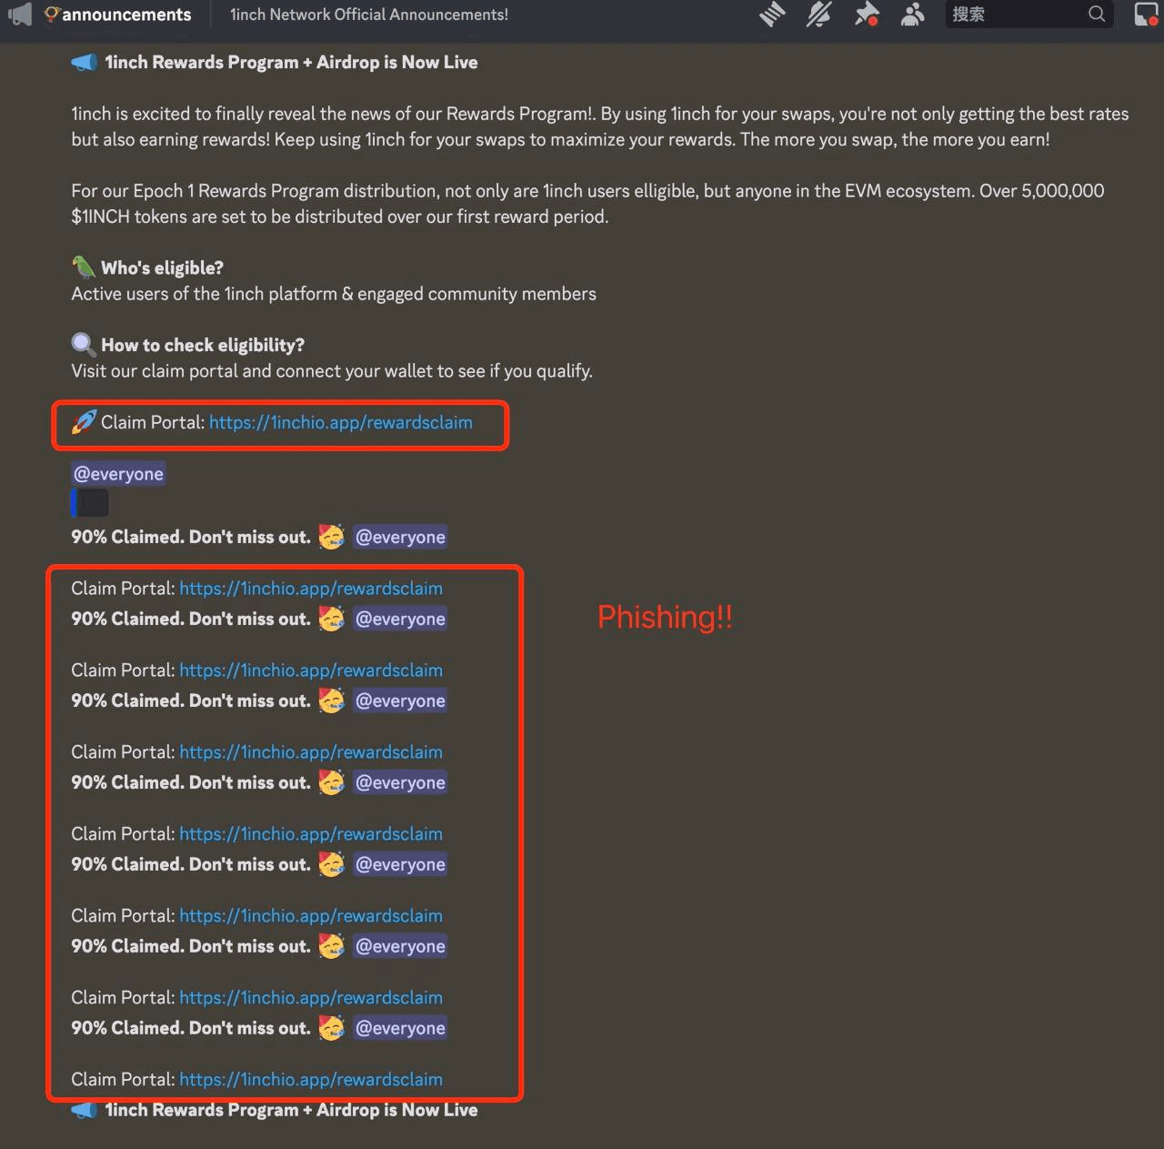Click the announcements channel name

tap(126, 15)
